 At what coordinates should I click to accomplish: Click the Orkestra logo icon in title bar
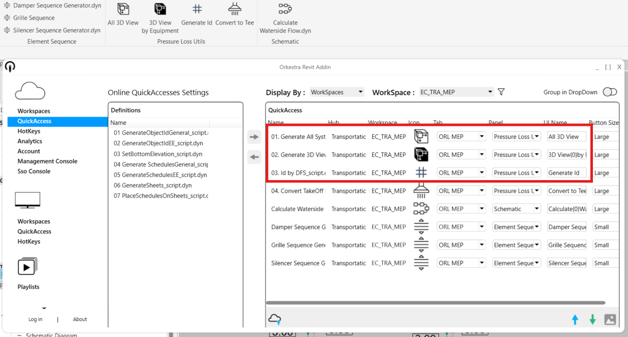(x=10, y=67)
